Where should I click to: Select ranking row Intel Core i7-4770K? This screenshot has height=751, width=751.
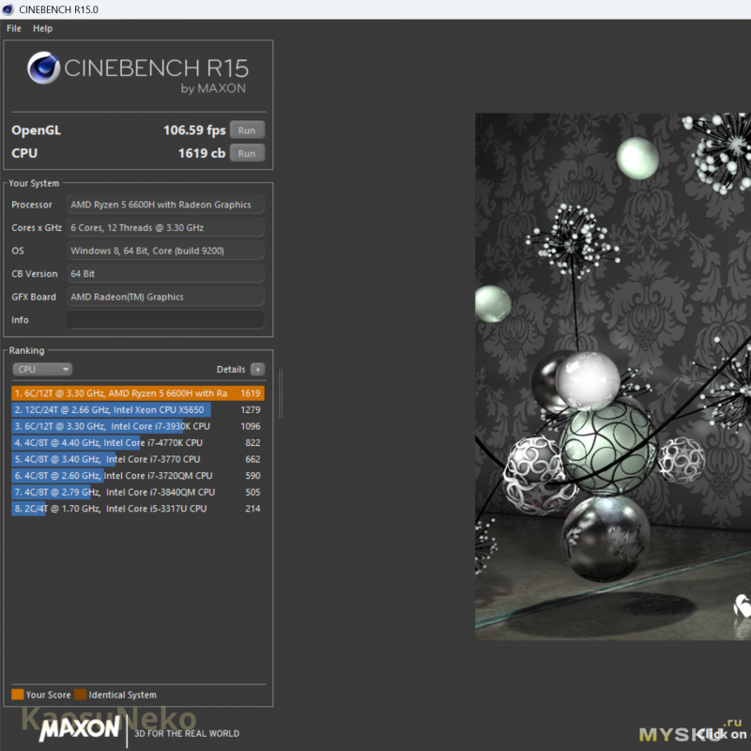tap(138, 442)
